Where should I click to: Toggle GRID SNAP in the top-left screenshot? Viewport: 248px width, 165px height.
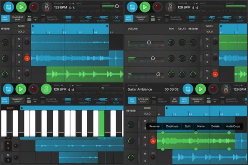pos(5,18)
